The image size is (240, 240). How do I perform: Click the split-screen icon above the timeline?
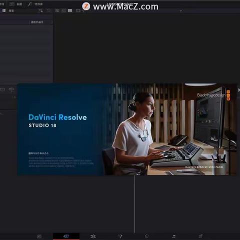click(x=11, y=89)
